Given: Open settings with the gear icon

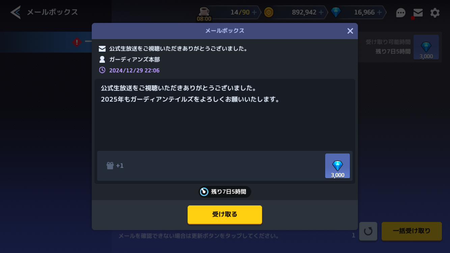Looking at the screenshot, I should coord(435,13).
